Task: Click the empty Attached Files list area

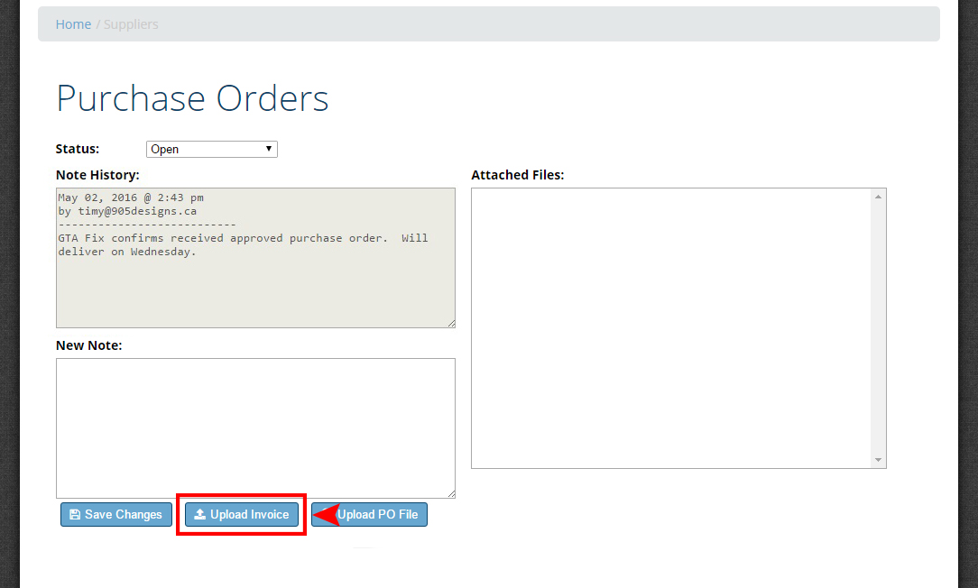Action: (670, 328)
